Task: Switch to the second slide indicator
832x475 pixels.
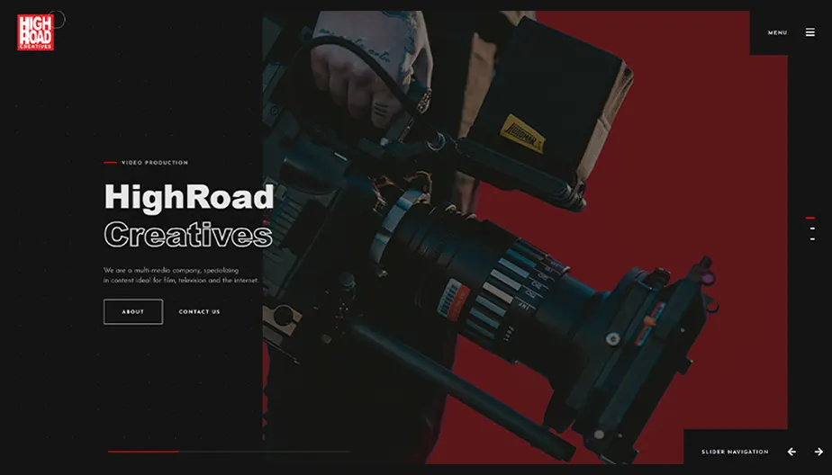Action: click(811, 229)
